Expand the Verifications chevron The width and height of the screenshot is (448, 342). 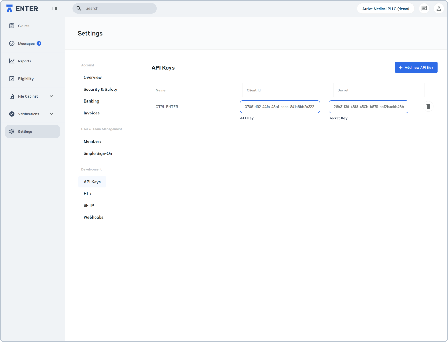(x=51, y=114)
